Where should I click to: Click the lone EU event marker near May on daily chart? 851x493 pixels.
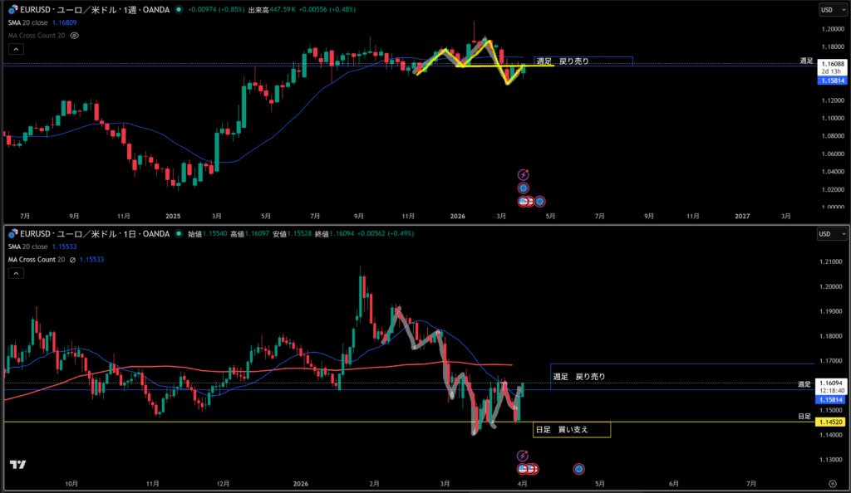[x=578, y=469]
